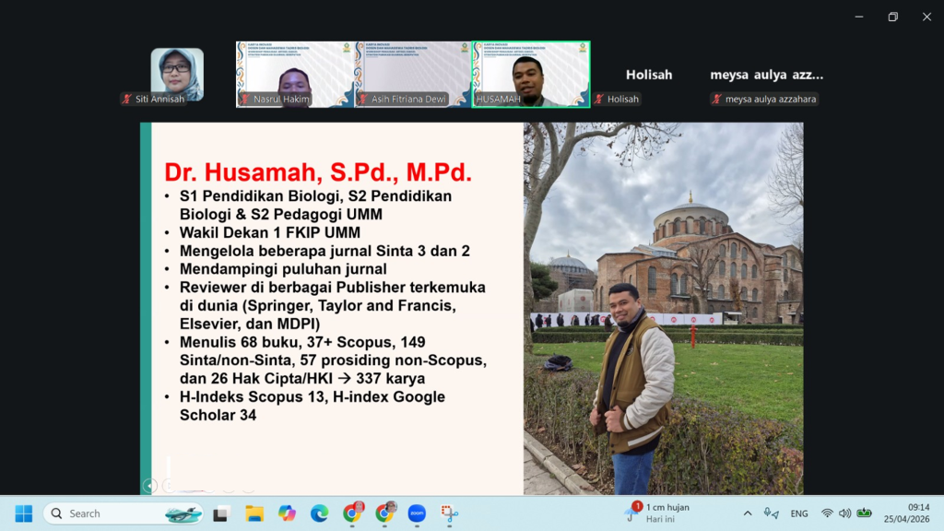Open Task View on the taskbar
The height and width of the screenshot is (531, 944).
221,513
